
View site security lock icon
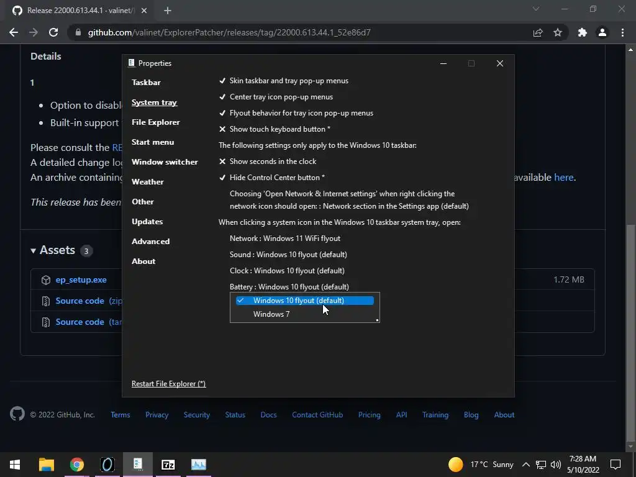pos(78,32)
